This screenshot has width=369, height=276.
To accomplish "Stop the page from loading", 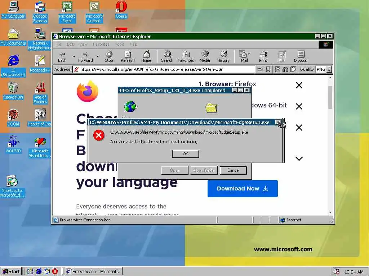I will pyautogui.click(x=109, y=57).
